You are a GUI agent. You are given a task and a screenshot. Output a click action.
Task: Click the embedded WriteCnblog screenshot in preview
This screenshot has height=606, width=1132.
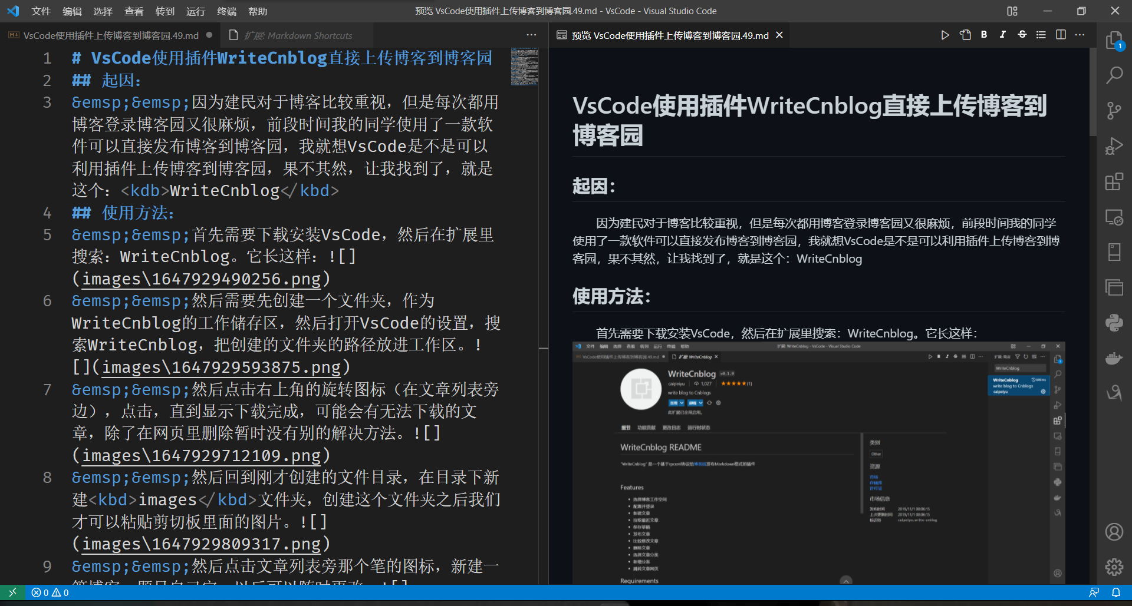point(819,463)
